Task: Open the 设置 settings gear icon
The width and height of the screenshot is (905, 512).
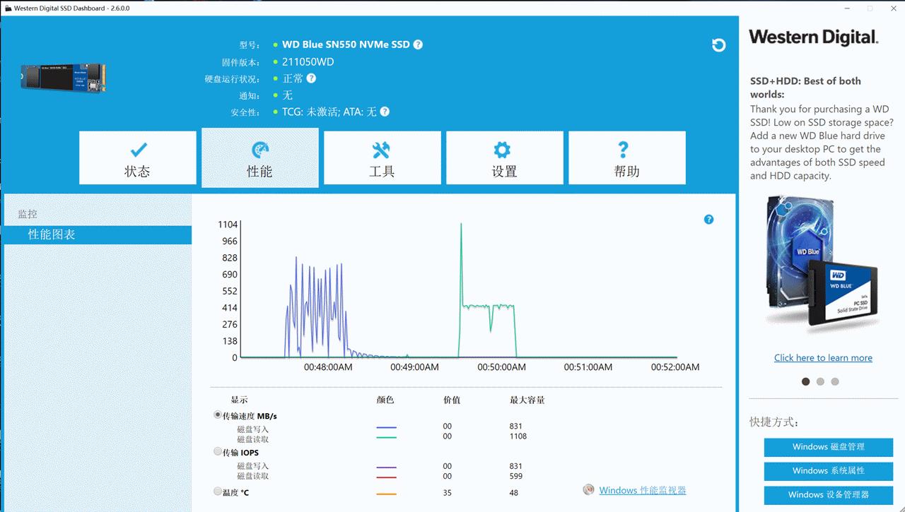Action: [x=504, y=149]
